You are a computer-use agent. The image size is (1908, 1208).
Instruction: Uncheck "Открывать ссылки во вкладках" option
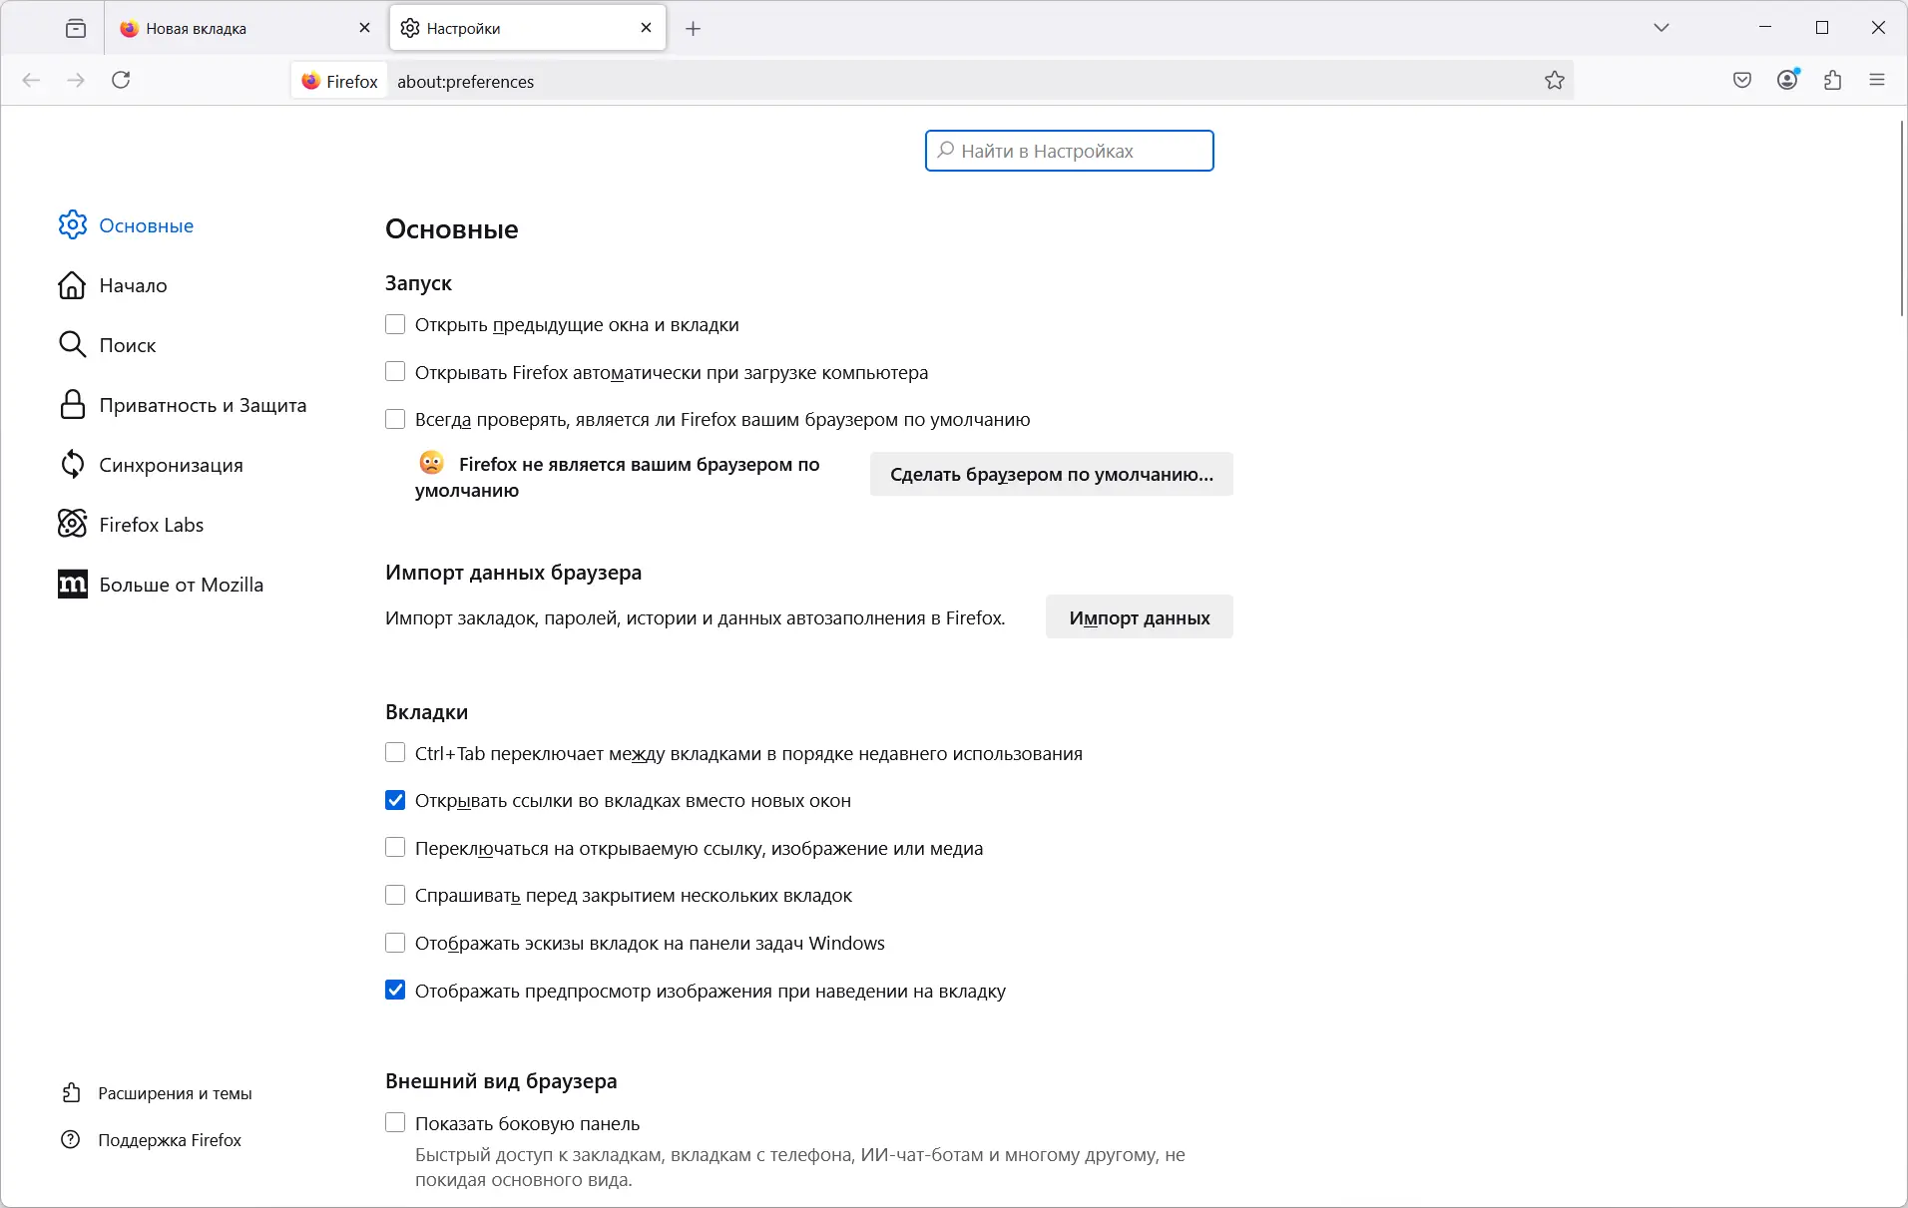click(x=395, y=801)
